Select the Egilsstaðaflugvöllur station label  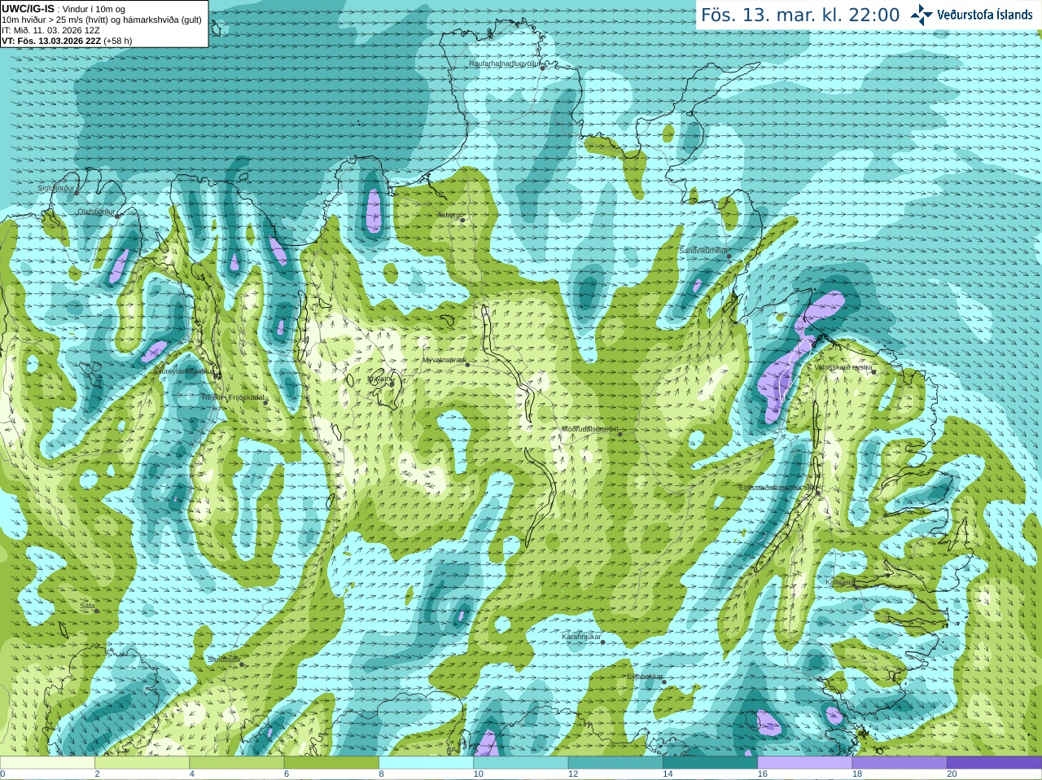[x=777, y=488]
